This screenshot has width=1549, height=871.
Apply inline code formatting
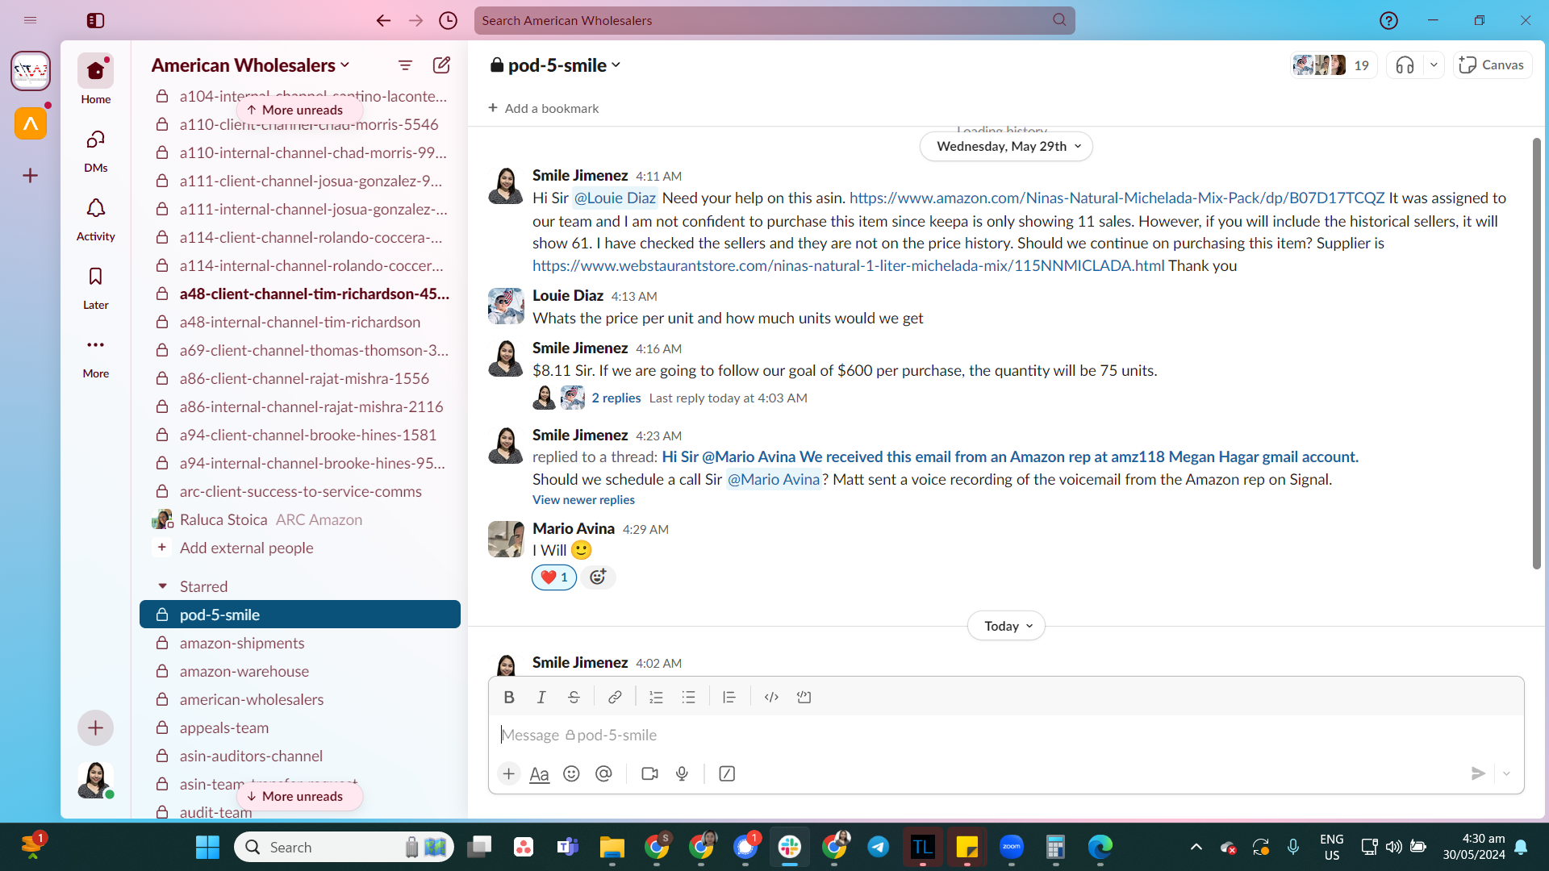[x=771, y=698]
